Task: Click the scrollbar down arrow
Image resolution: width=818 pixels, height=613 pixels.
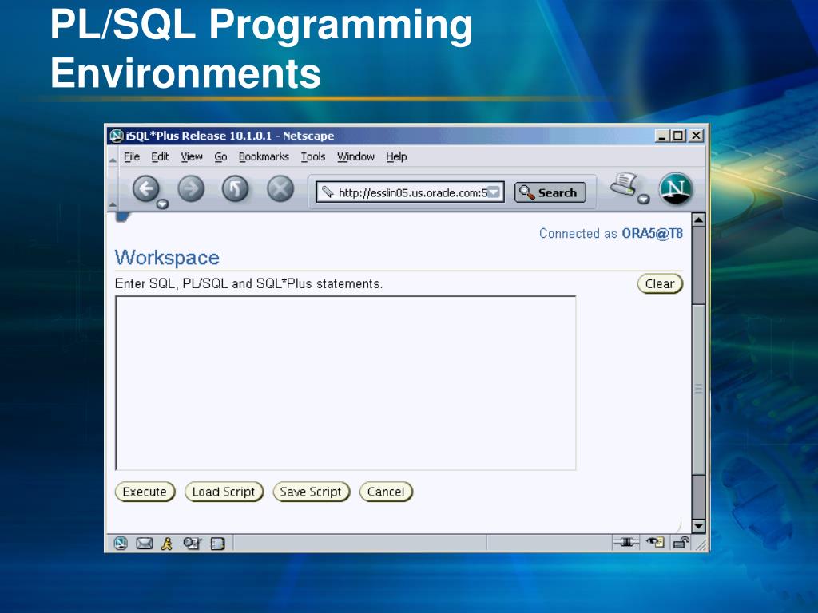Action: pyautogui.click(x=698, y=525)
